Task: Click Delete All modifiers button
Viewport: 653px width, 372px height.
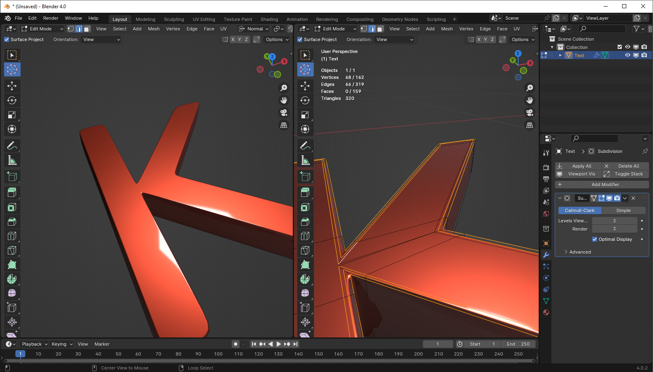Action: click(625, 166)
